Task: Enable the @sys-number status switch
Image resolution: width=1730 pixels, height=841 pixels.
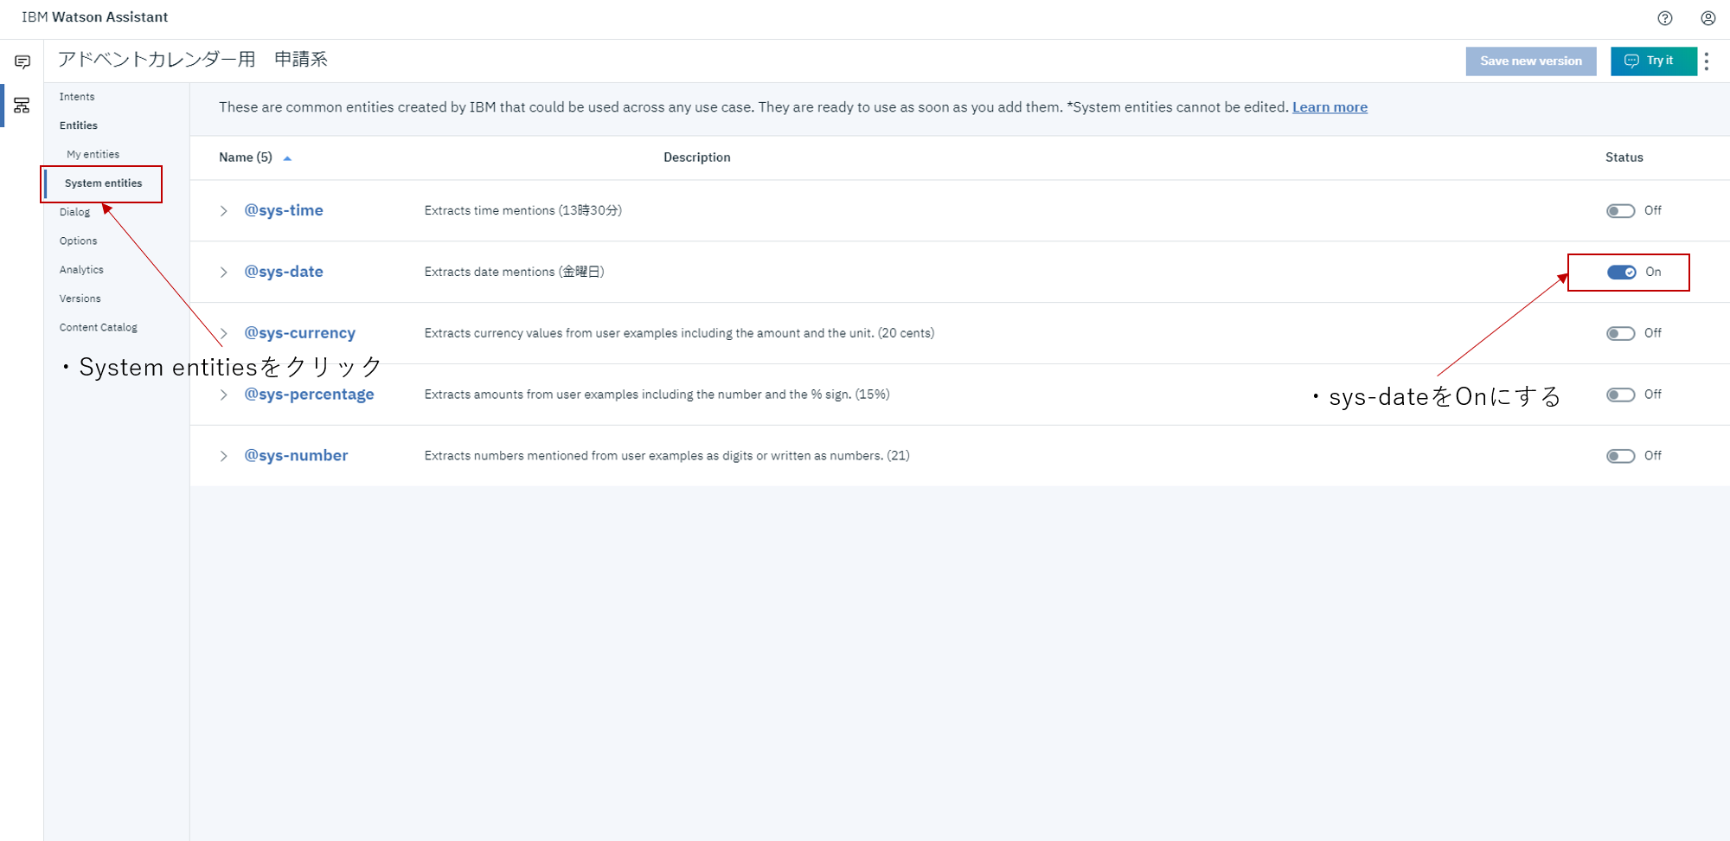Action: tap(1620, 457)
